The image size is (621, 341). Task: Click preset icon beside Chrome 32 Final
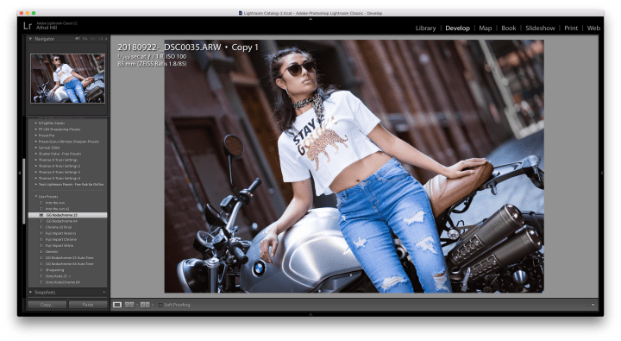pos(41,227)
